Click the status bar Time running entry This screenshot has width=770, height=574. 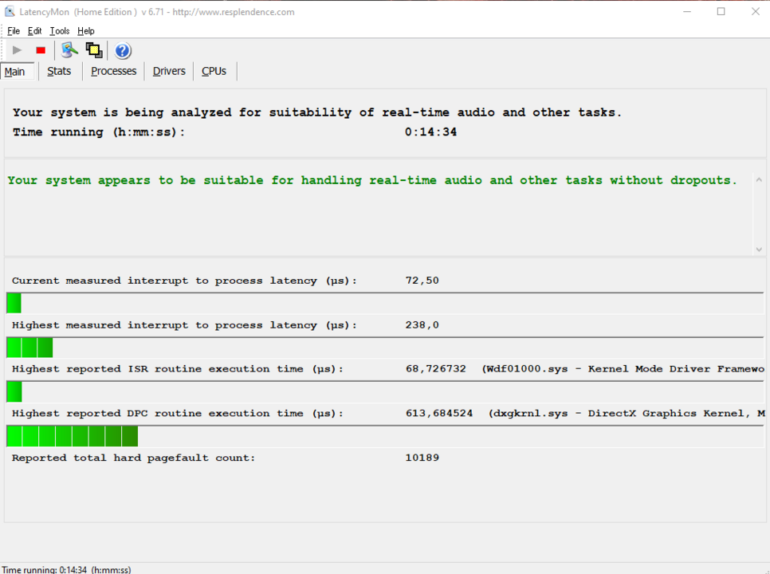click(66, 569)
